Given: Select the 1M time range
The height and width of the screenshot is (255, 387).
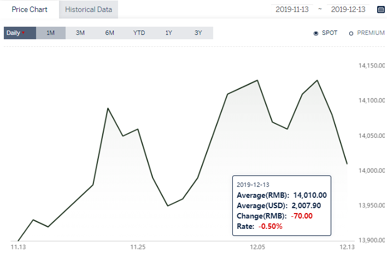Looking at the screenshot, I should (x=51, y=33).
